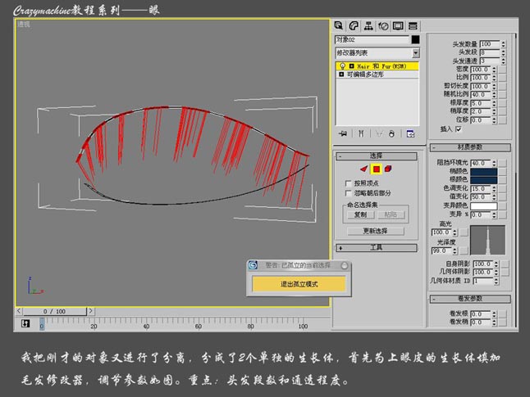Click 几何体材质 ID spinner arrows
Screen dimensions: 530x397
click(x=496, y=281)
